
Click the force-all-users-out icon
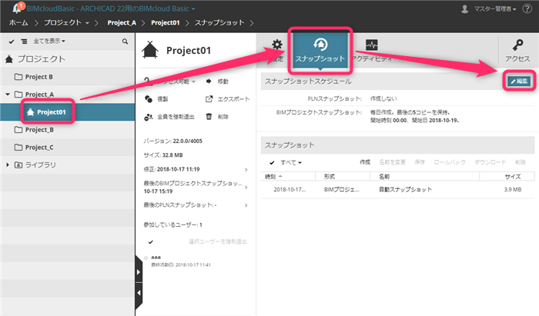pos(149,117)
